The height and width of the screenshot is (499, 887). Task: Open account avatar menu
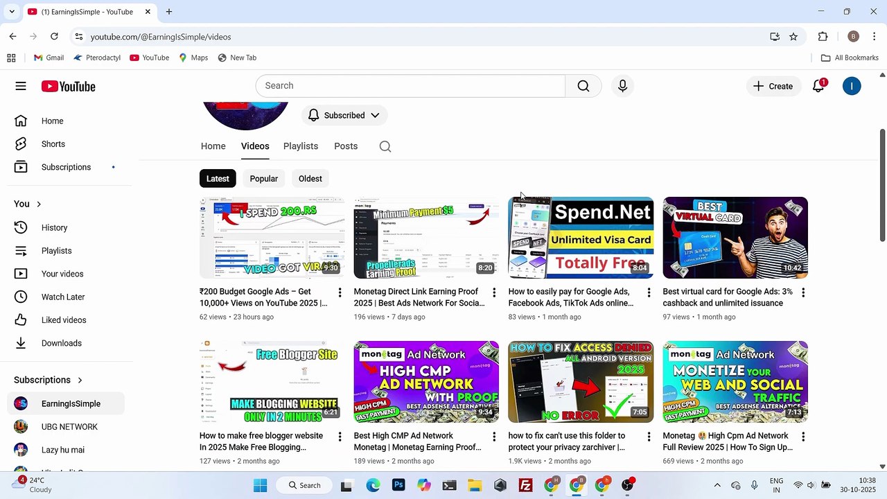coord(852,86)
